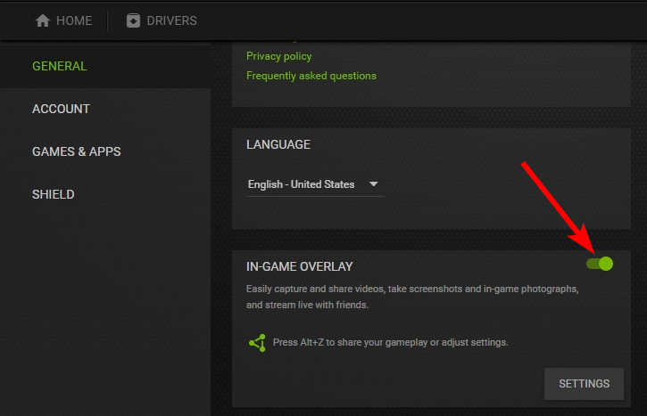
Task: Open the ACCOUNT settings section
Action: pos(61,109)
